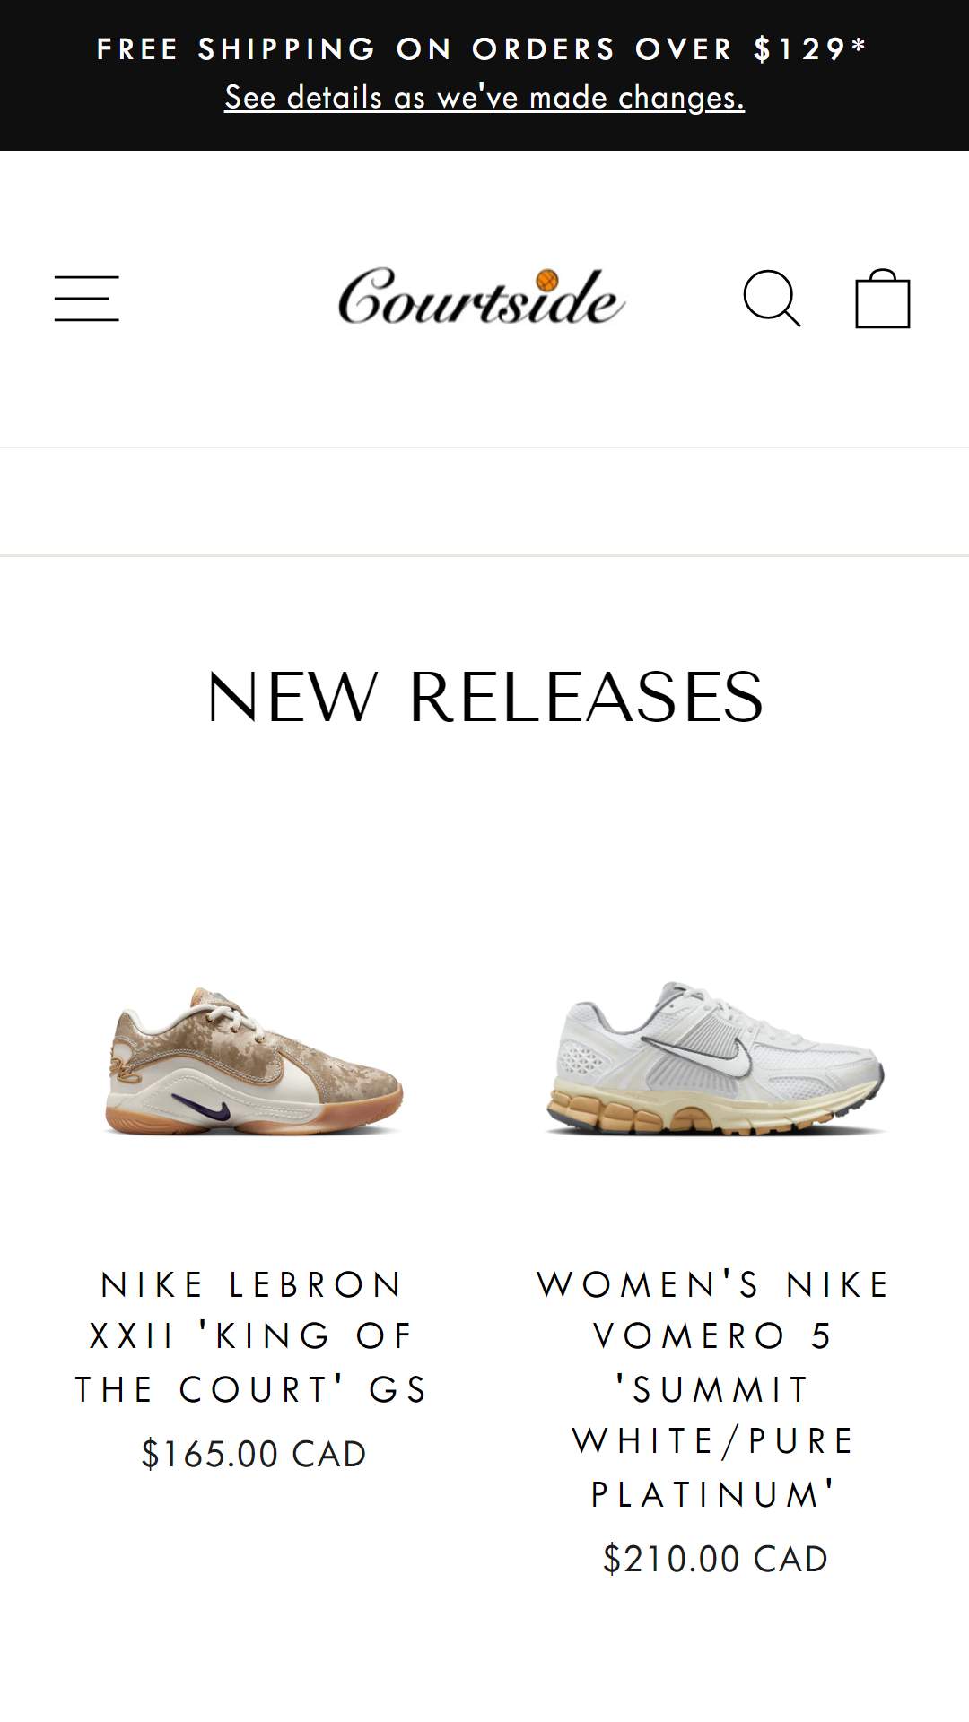Select the NEW RELEASES section heading

point(484,697)
